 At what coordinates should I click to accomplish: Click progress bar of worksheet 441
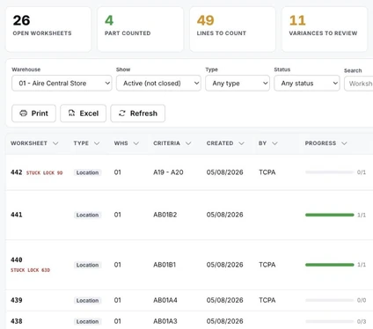330,215
